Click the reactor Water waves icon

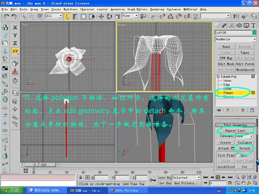click(5, 130)
